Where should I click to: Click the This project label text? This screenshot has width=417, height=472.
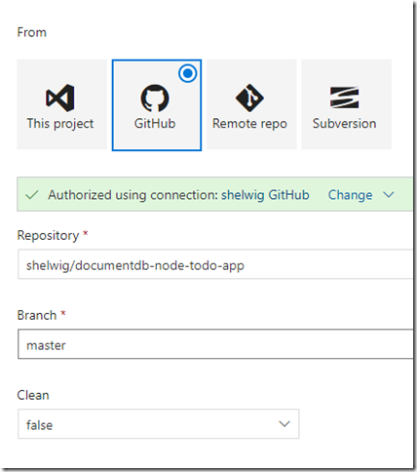(x=60, y=124)
